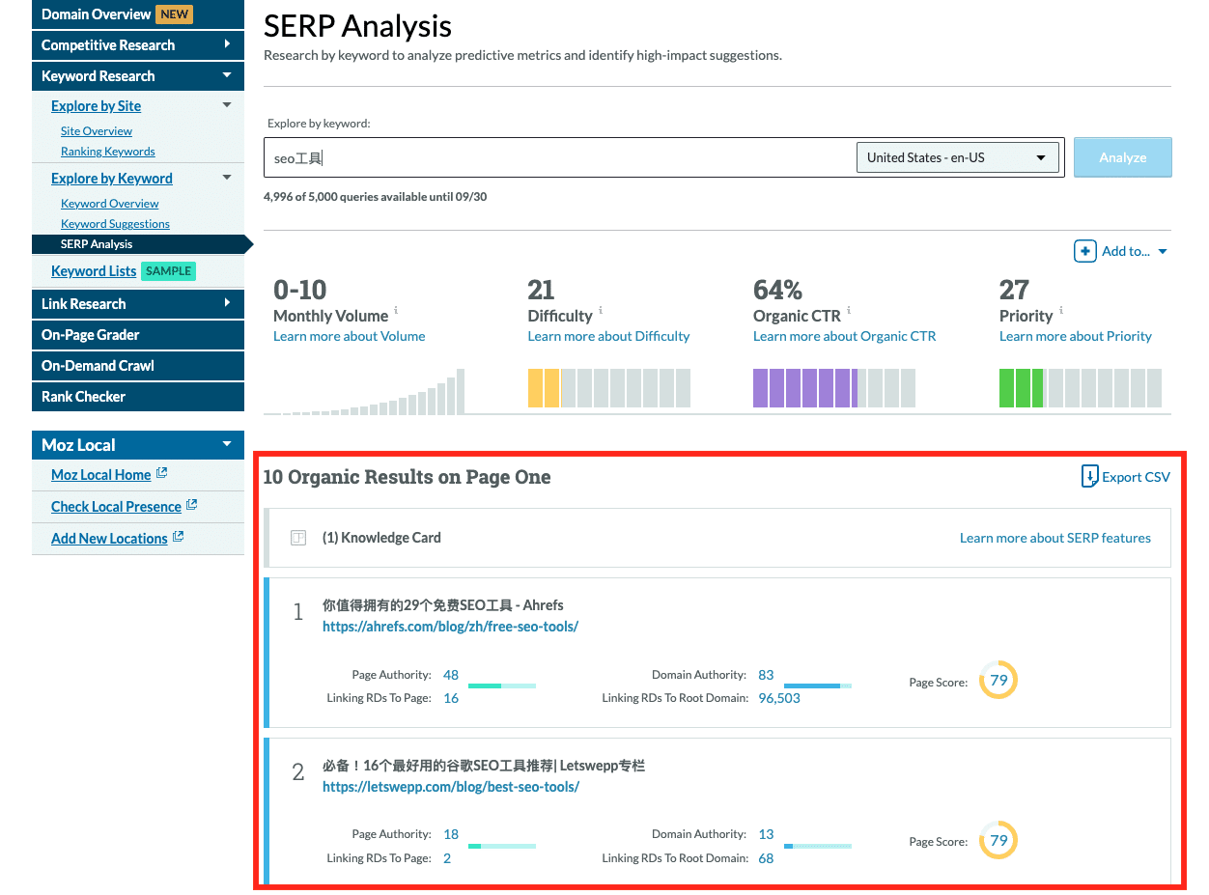Click info icon next to Monthly Volume
Screen dimensions: 1209x895
pos(396,311)
